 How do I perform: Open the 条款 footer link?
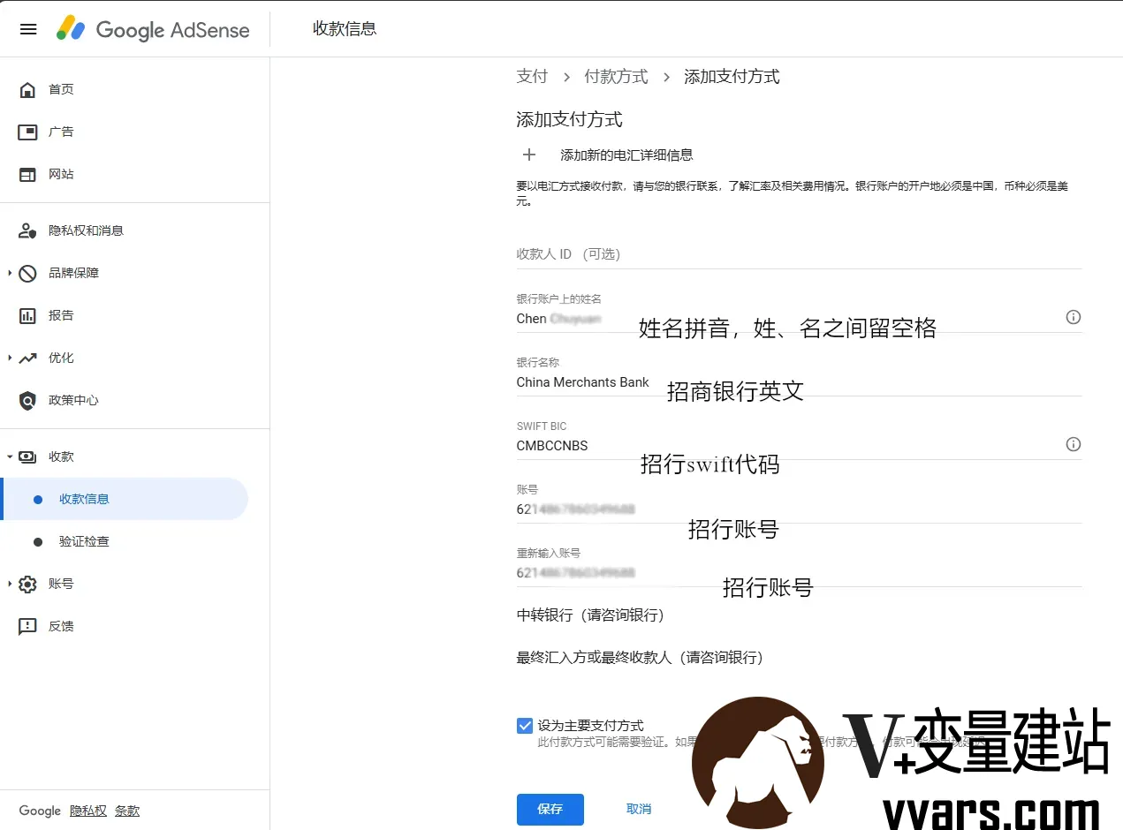127,811
